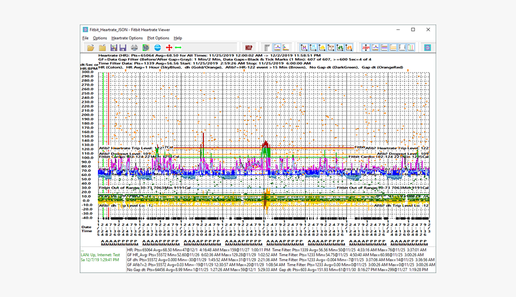The image size is (516, 297).
Task: Open the Plot Options menu
Action: (158, 38)
